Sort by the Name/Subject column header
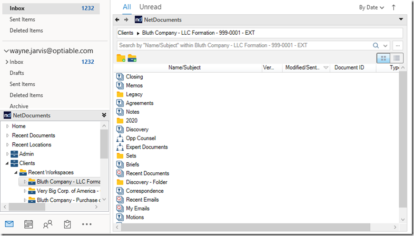414x236 pixels. [184, 67]
